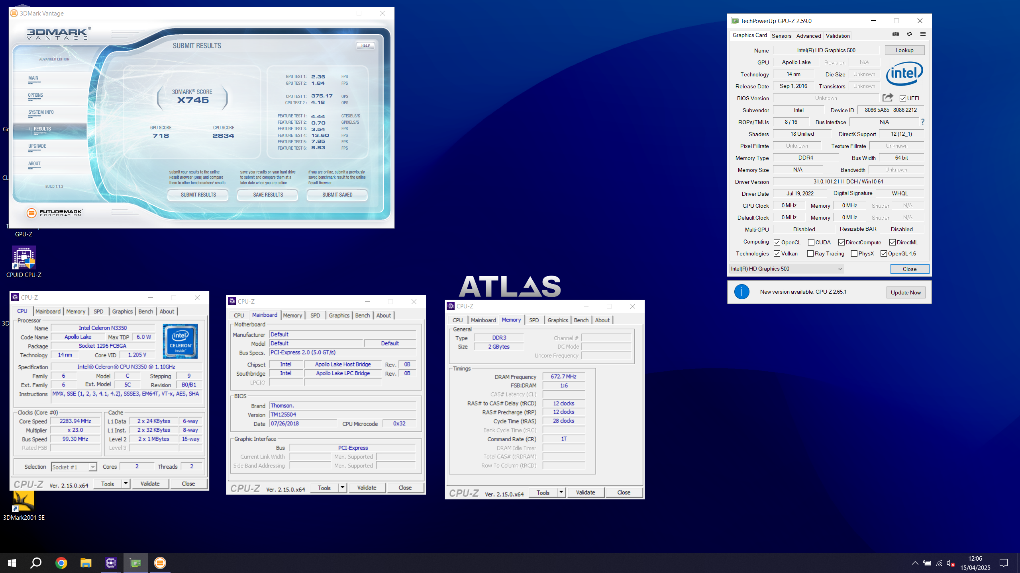Toggle the UEFI checkbox in GPU-Z
The image size is (1020, 573).
[x=903, y=98]
